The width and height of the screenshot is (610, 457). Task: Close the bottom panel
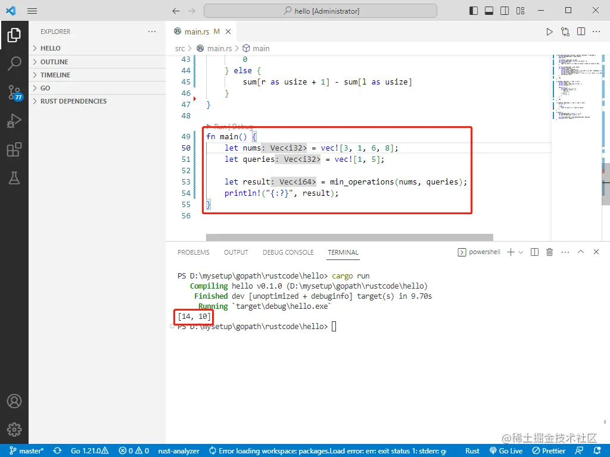596,252
